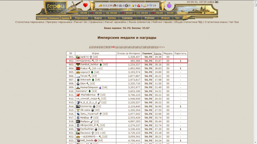Viewport: 257px width, 144px height.
Task: Go to page 11 of the rankings
Action: point(117,47)
